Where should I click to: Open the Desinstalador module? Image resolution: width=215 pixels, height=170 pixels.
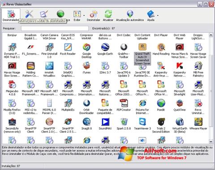pyautogui.click(x=11, y=15)
